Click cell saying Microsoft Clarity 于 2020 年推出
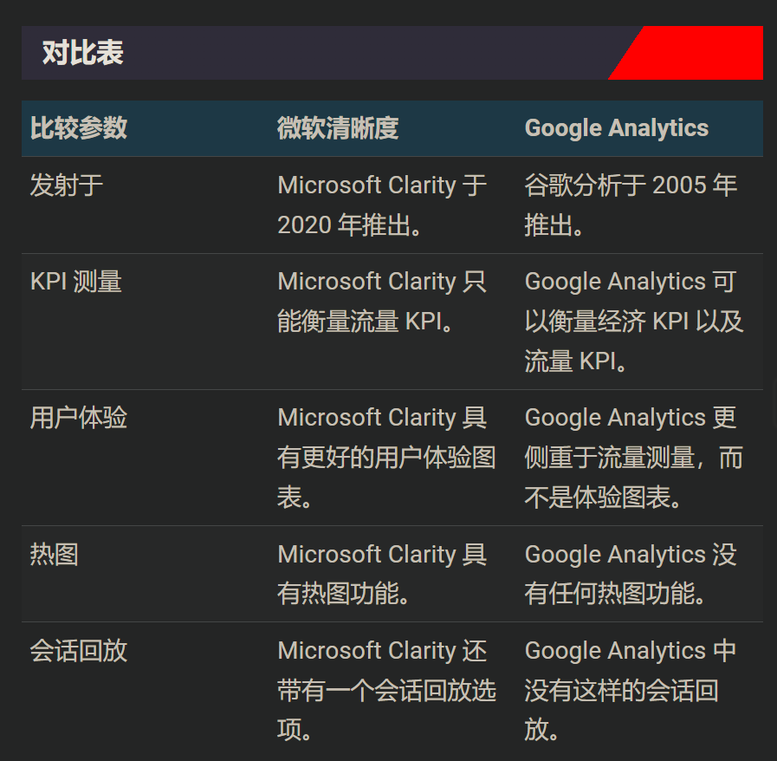 point(382,205)
